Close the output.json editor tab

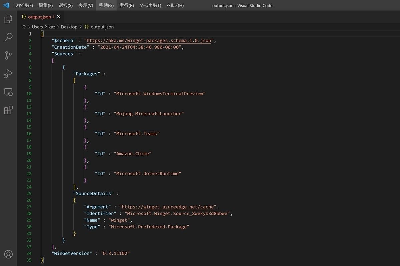pos(59,17)
